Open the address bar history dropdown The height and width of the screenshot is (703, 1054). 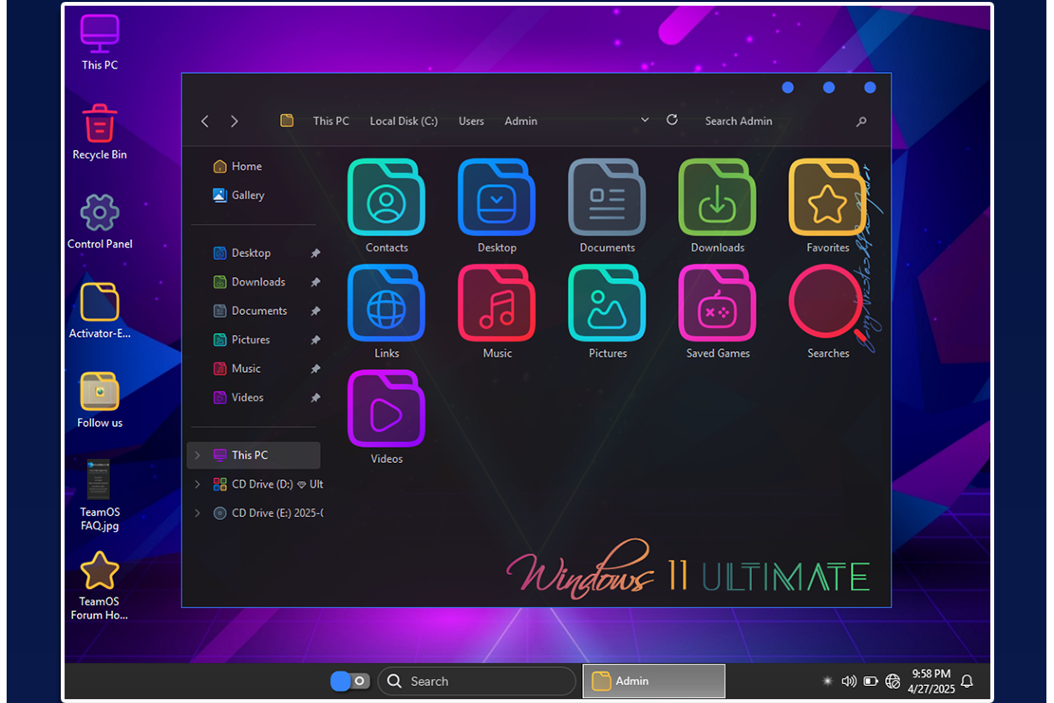click(645, 120)
